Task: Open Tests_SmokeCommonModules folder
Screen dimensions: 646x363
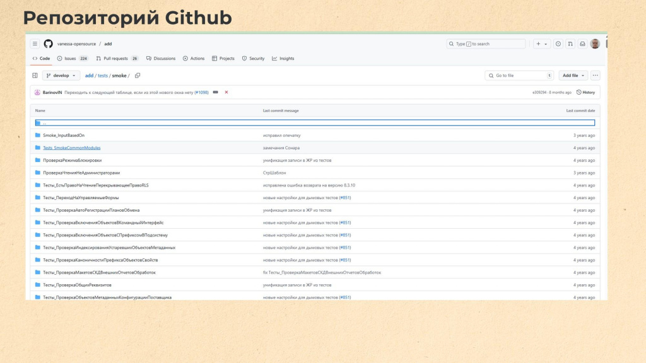Action: coord(72,147)
